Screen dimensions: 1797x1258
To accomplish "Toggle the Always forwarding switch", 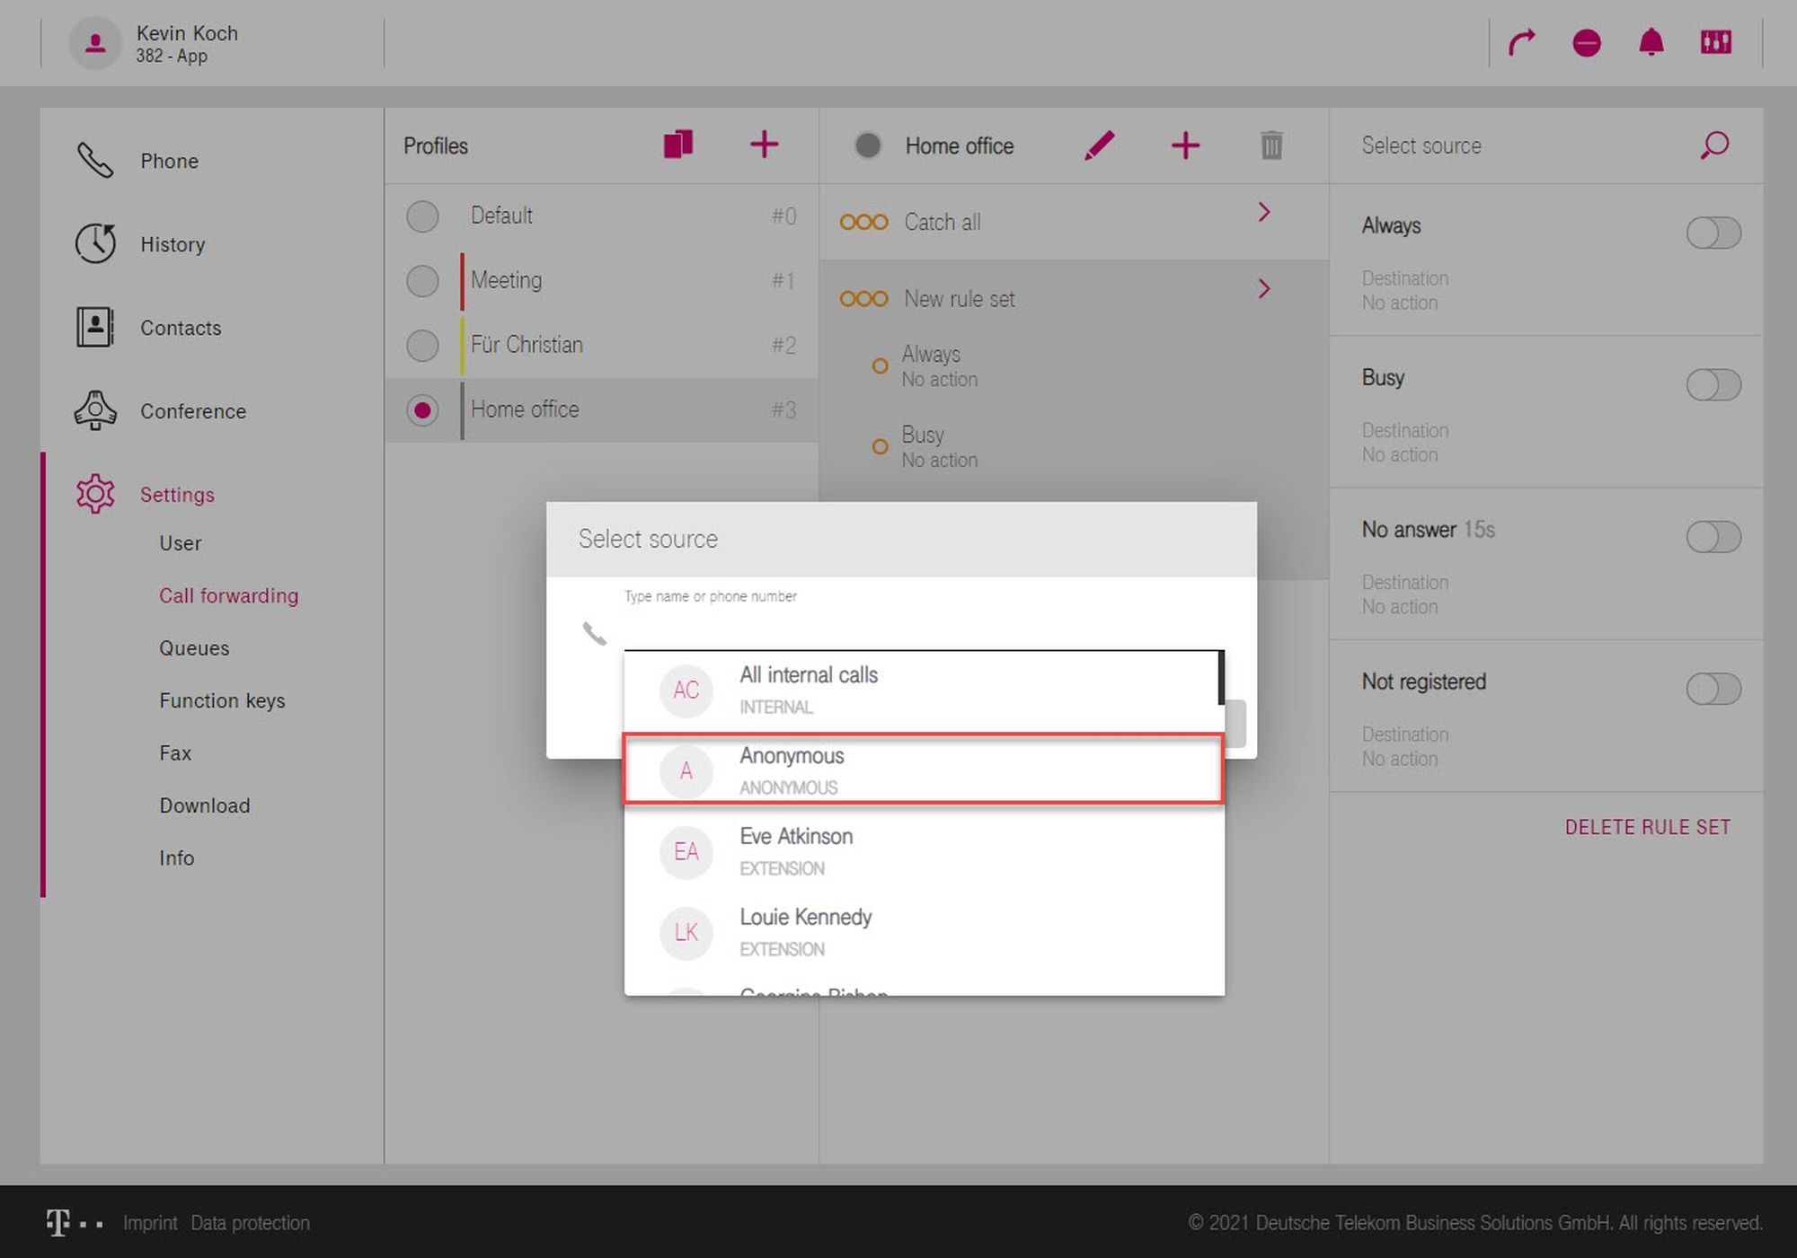I will coord(1713,233).
